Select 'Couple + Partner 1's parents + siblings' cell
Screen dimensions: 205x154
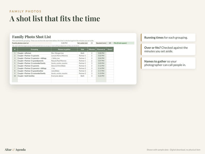[34, 58]
